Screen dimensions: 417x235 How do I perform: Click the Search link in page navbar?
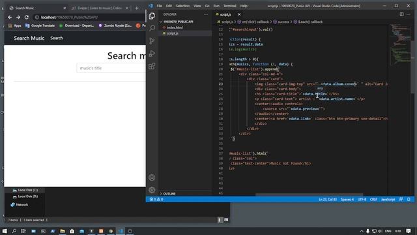57,38
